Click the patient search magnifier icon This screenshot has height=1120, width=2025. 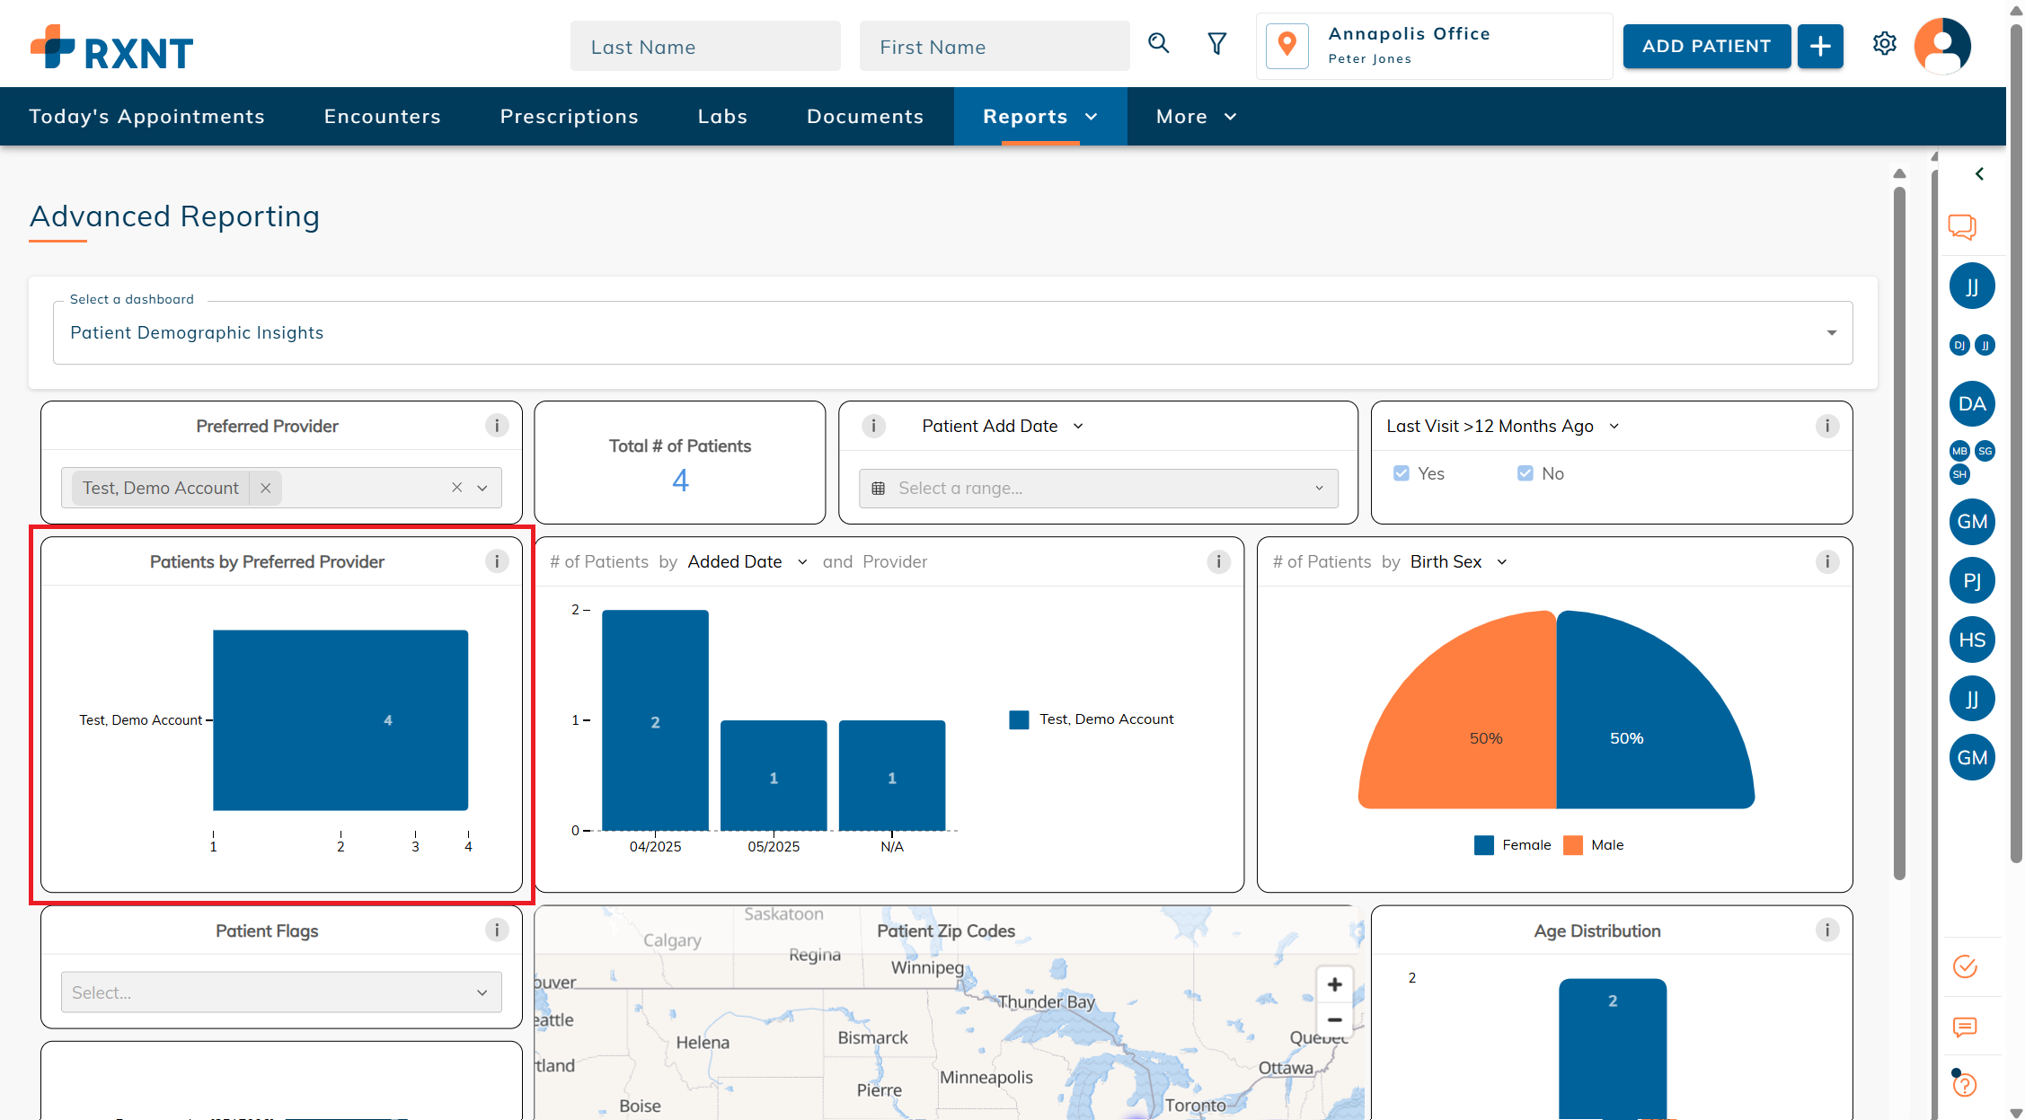click(x=1159, y=44)
